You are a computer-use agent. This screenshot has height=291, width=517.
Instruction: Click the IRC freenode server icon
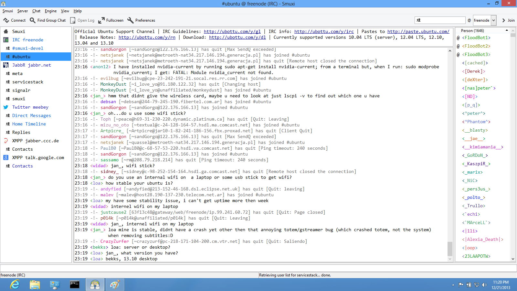coord(6,40)
